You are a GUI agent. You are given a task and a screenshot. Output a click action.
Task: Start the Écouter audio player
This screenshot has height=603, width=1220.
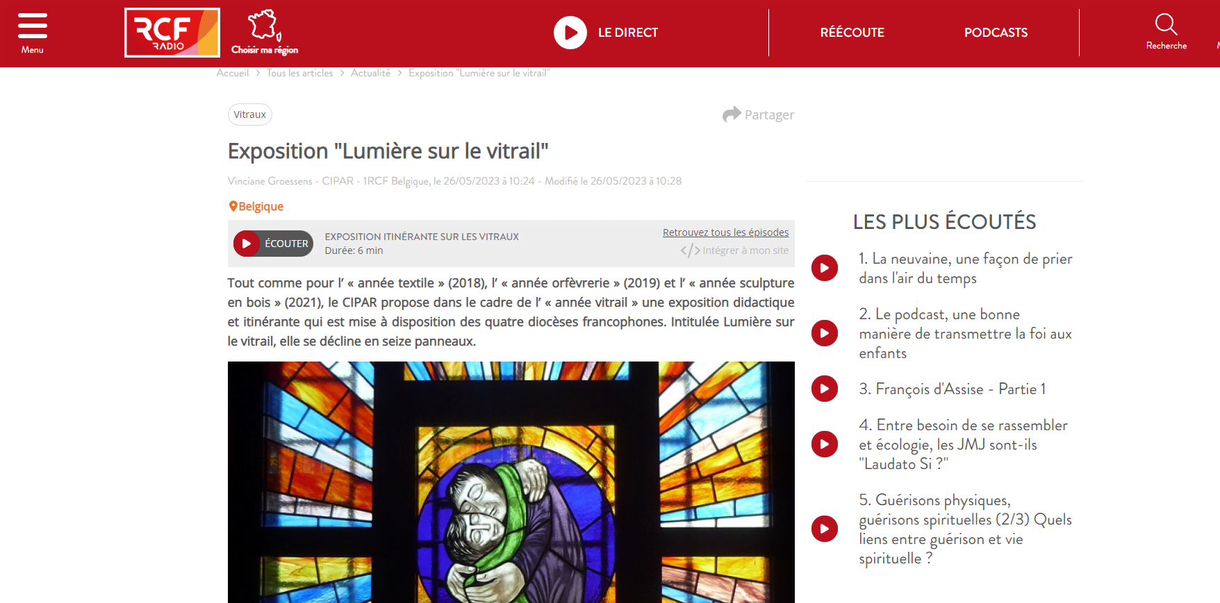click(273, 244)
